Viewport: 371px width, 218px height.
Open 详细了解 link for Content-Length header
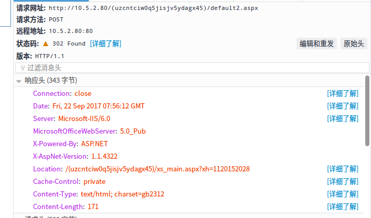pyautogui.click(x=343, y=206)
